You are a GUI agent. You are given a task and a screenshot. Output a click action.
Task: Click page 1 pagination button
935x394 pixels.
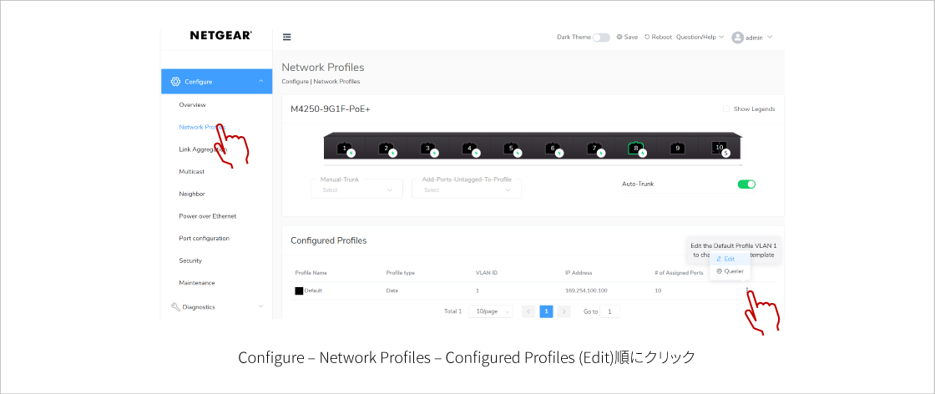click(x=546, y=311)
